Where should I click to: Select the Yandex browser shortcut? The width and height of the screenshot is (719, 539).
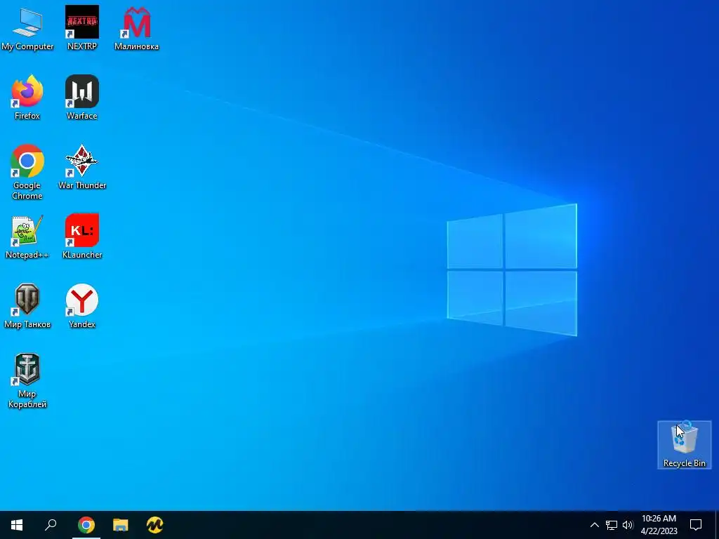82,306
